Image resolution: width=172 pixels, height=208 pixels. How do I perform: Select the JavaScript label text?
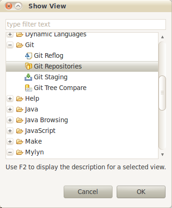point(40,131)
